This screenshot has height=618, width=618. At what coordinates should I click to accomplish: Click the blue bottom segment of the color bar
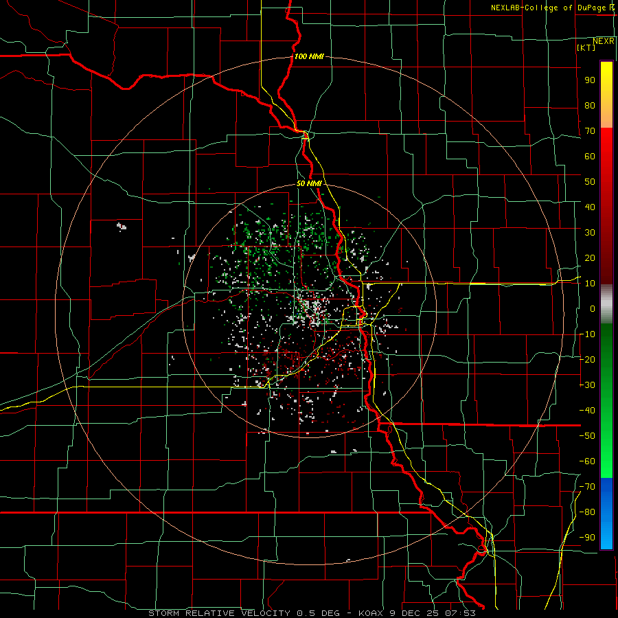point(606,513)
